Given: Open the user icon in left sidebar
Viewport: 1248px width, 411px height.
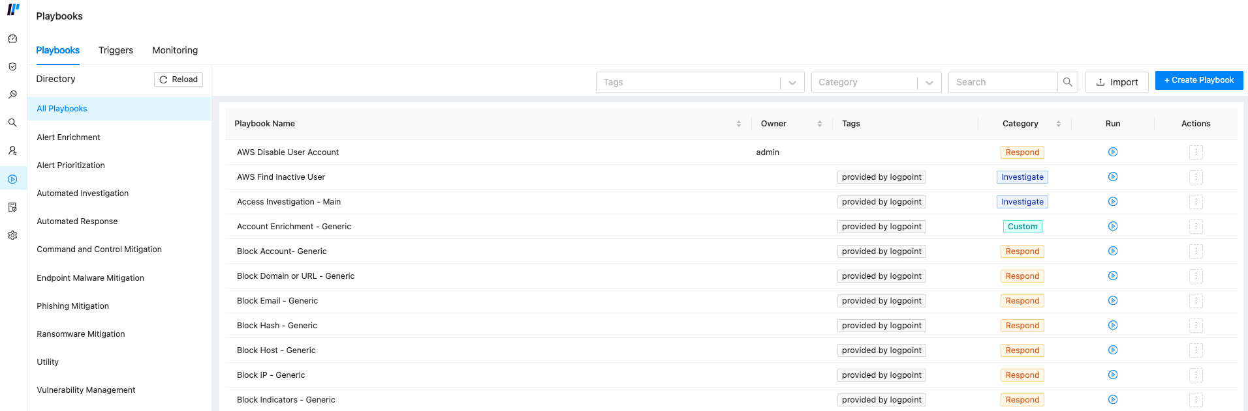Looking at the screenshot, I should [x=12, y=151].
